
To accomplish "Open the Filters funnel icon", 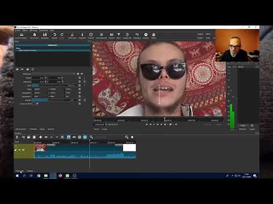I will tap(118, 35).
